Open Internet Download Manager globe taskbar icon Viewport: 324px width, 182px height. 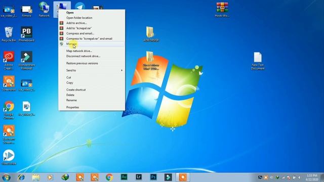(65, 177)
